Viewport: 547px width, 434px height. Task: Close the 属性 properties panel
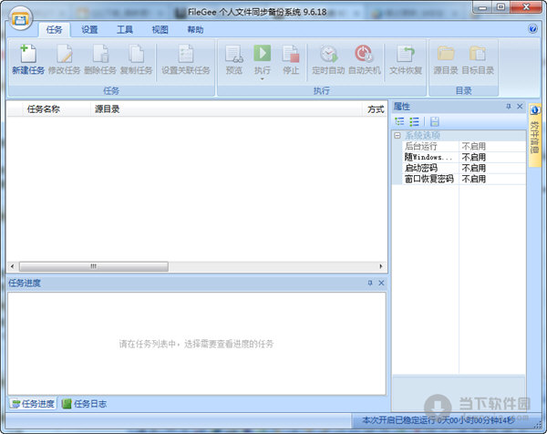click(x=520, y=107)
